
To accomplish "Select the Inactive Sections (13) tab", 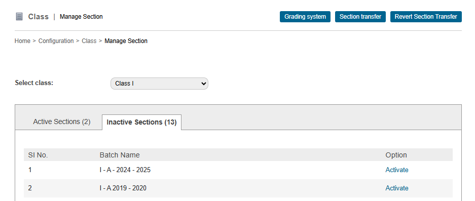I will click(x=141, y=123).
